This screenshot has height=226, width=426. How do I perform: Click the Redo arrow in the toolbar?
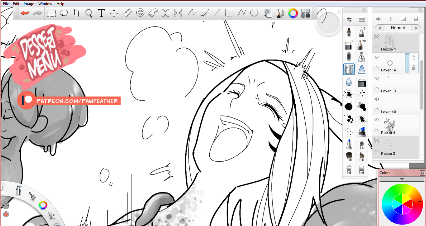coord(38,13)
